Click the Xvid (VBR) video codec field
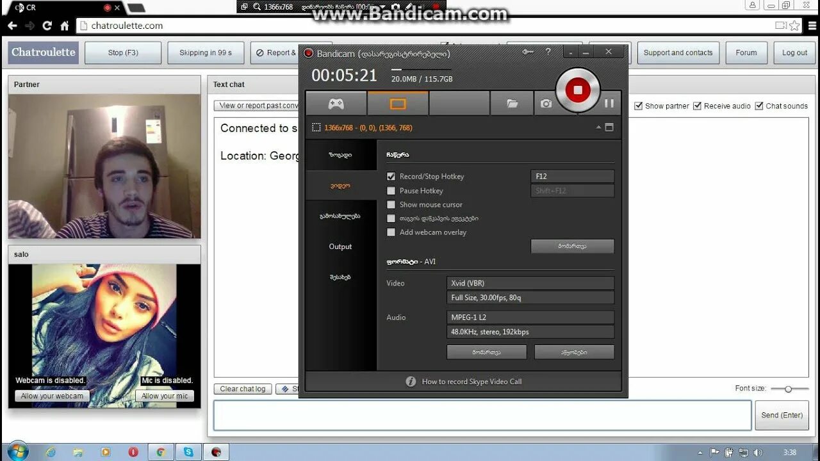This screenshot has width=820, height=461. 530,283
